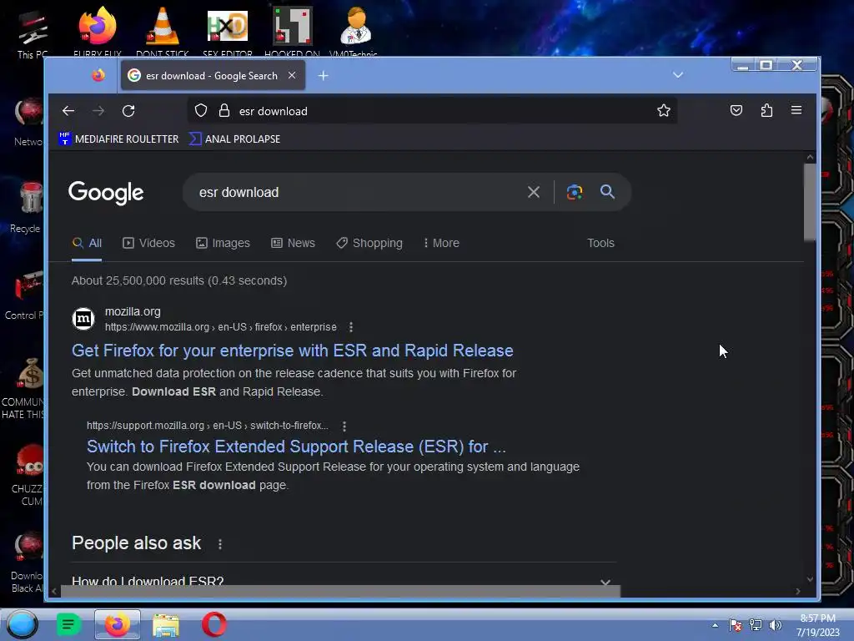List all tabs dropdown arrow
The image size is (854, 641).
click(677, 74)
